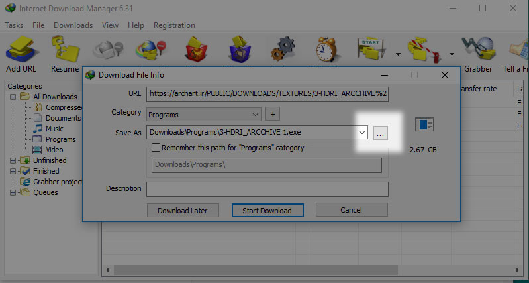Select the Compressed category
This screenshot has height=283, width=529.
click(58, 107)
